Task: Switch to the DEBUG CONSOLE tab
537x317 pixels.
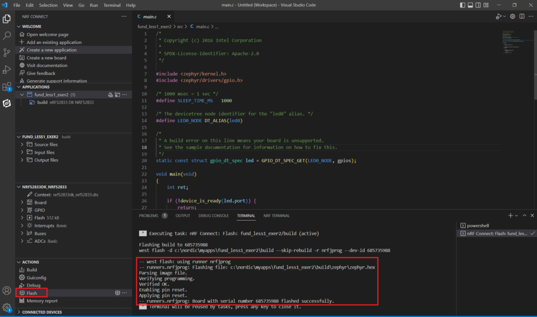Action: click(x=213, y=216)
